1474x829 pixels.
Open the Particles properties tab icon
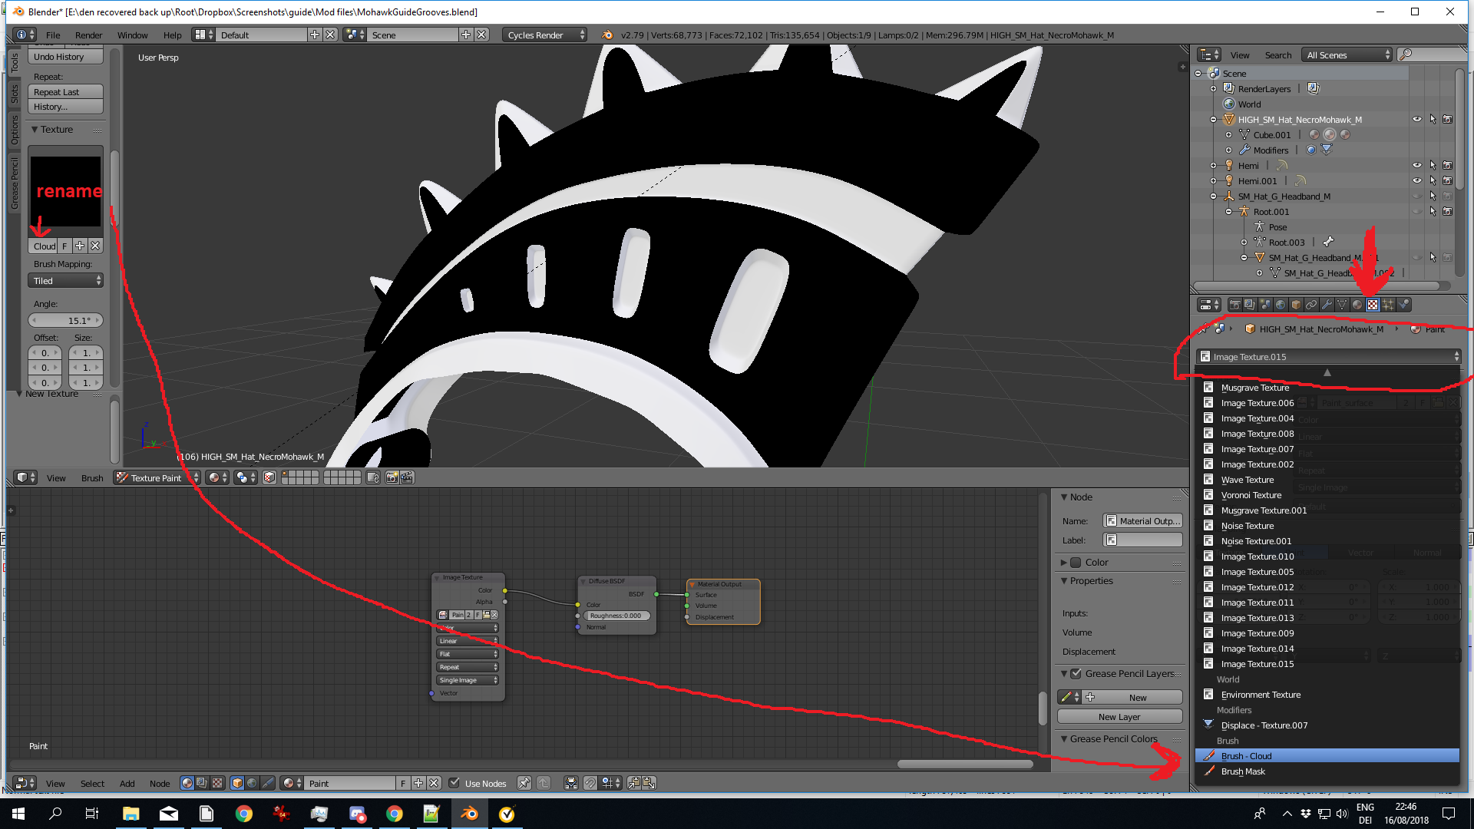click(x=1388, y=305)
